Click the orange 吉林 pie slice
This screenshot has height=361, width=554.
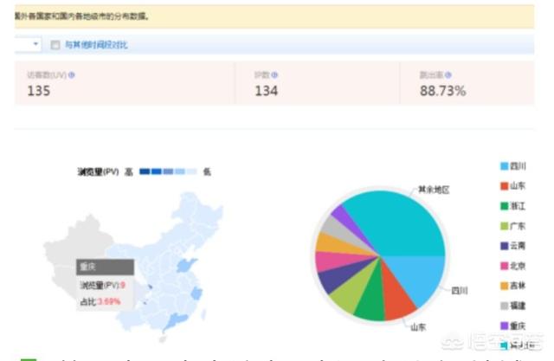(x=332, y=244)
